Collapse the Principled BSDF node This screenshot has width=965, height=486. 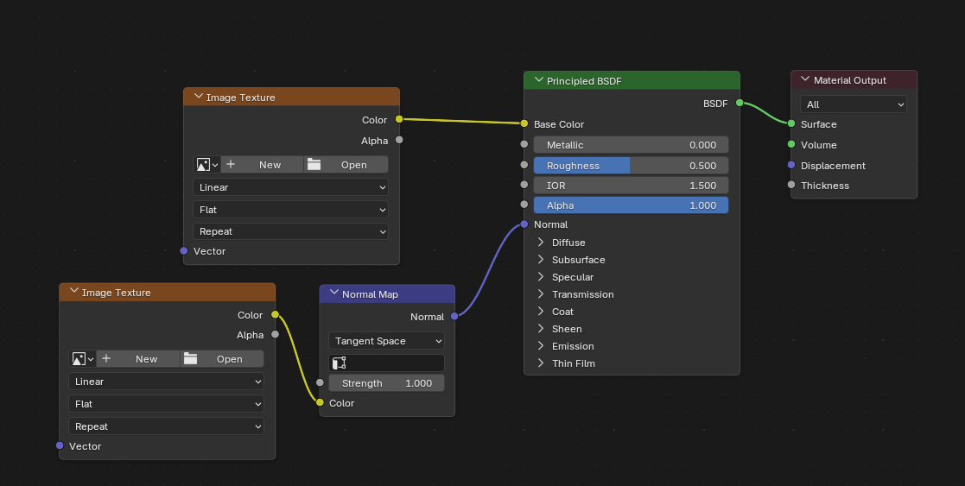pos(538,81)
